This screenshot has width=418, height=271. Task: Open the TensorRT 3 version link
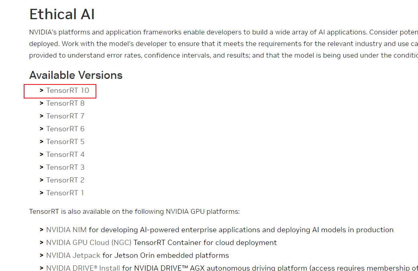click(65, 167)
